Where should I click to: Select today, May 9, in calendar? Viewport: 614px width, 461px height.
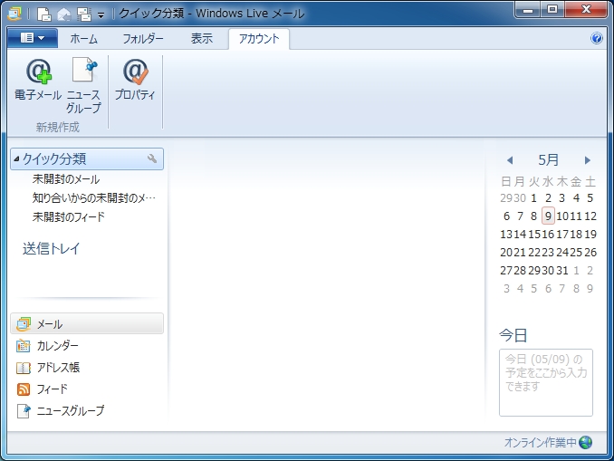click(x=548, y=216)
